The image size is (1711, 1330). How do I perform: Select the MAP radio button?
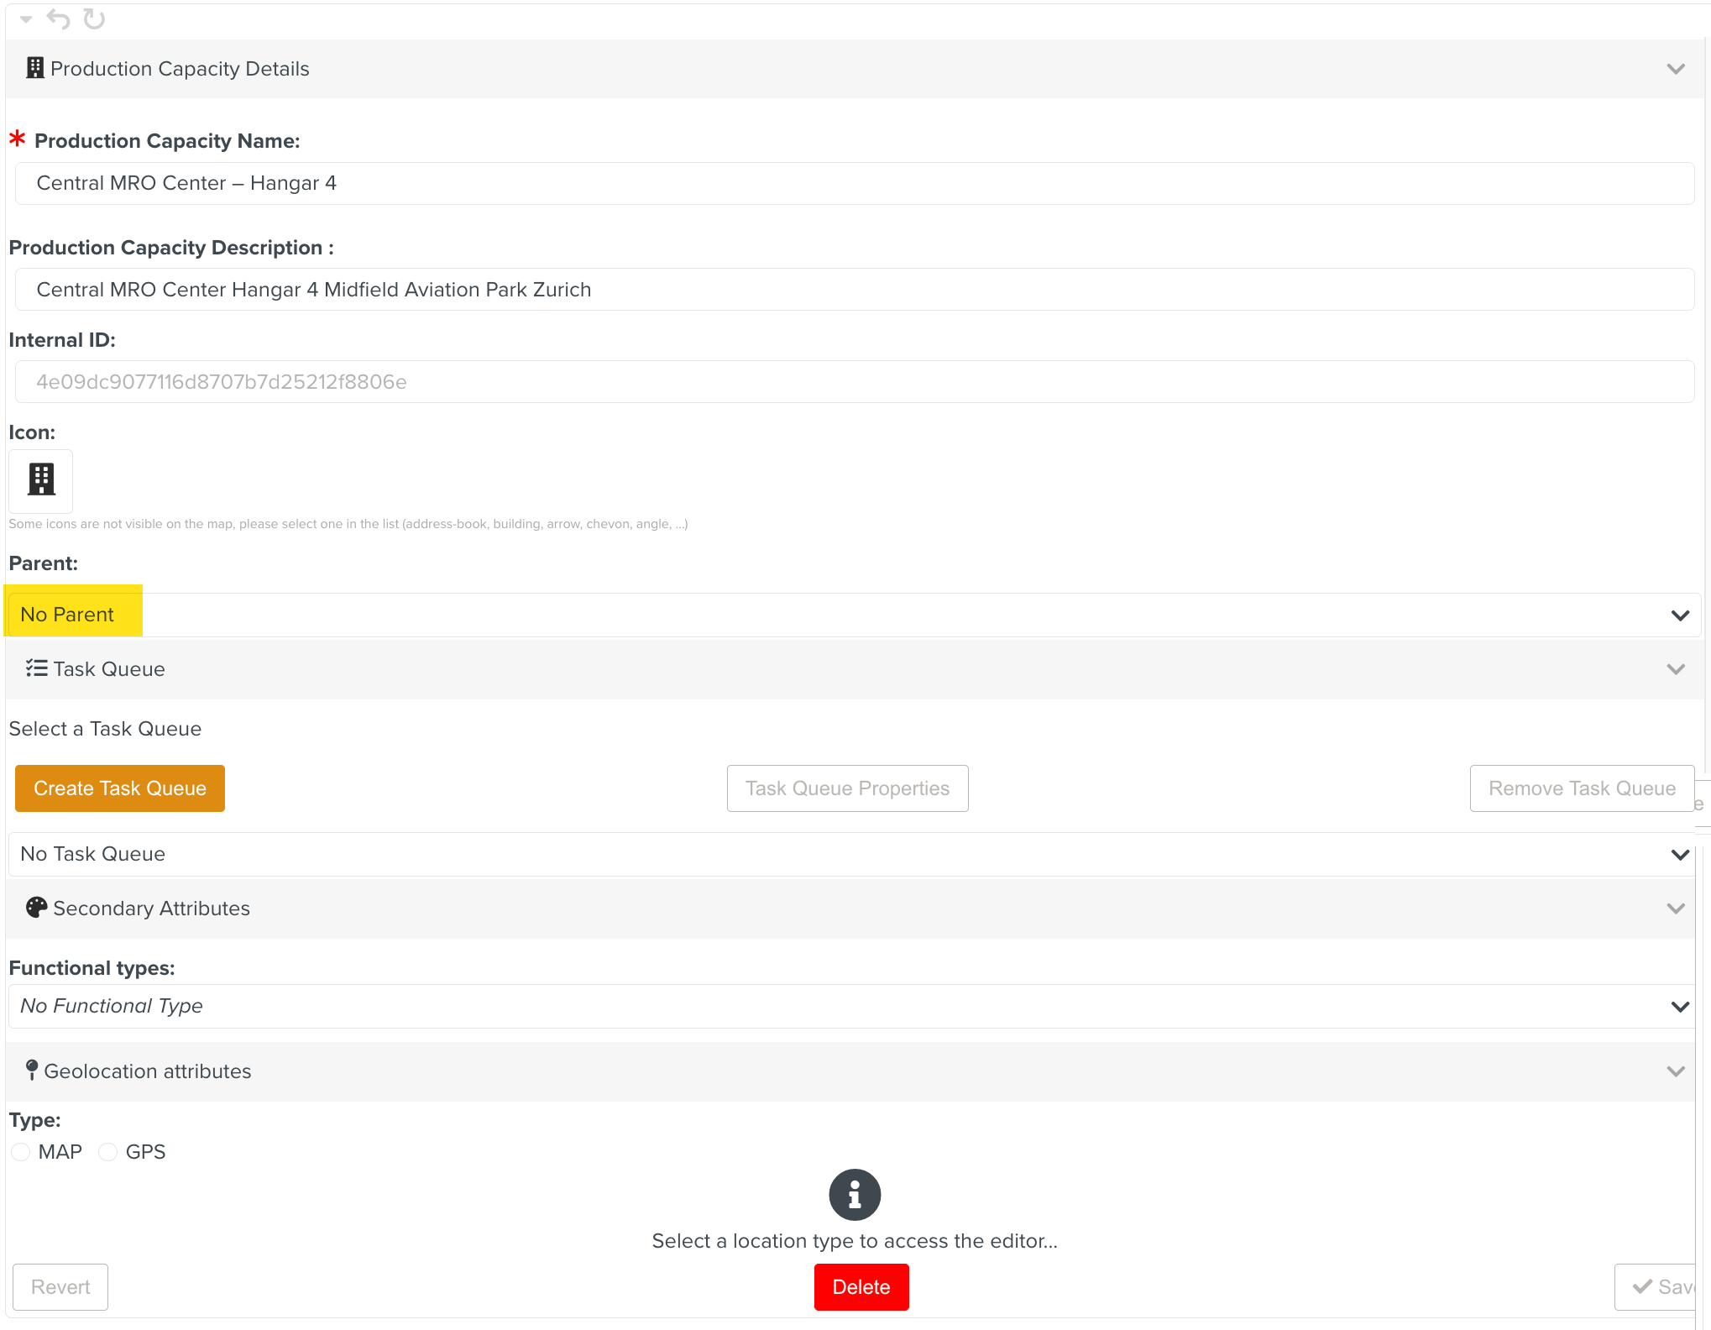[x=21, y=1152]
